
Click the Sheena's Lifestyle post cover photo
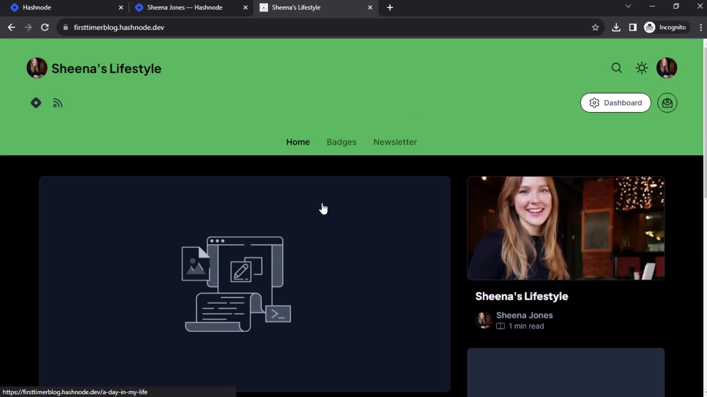[x=566, y=228]
